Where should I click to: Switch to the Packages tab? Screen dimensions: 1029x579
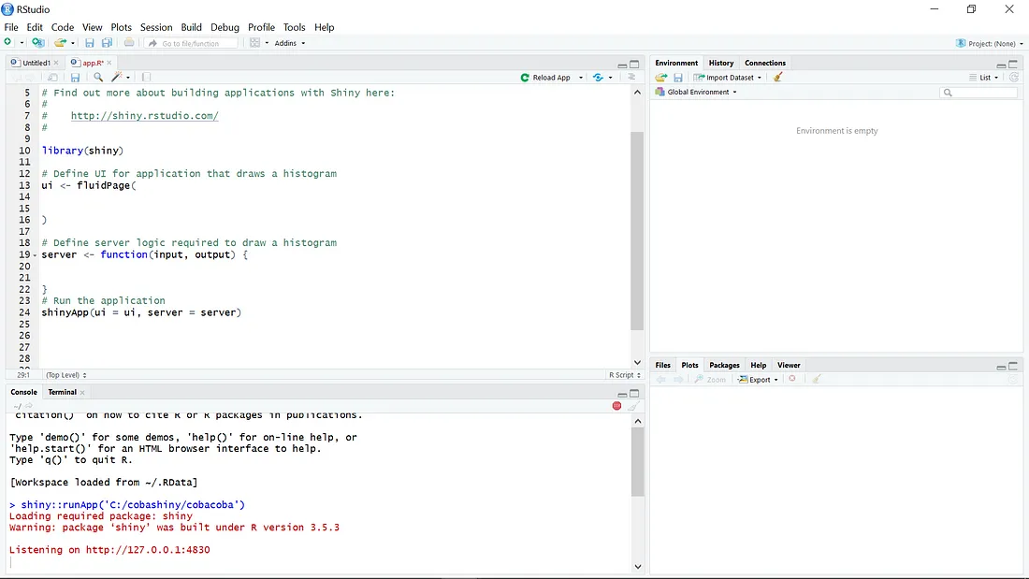pyautogui.click(x=724, y=365)
